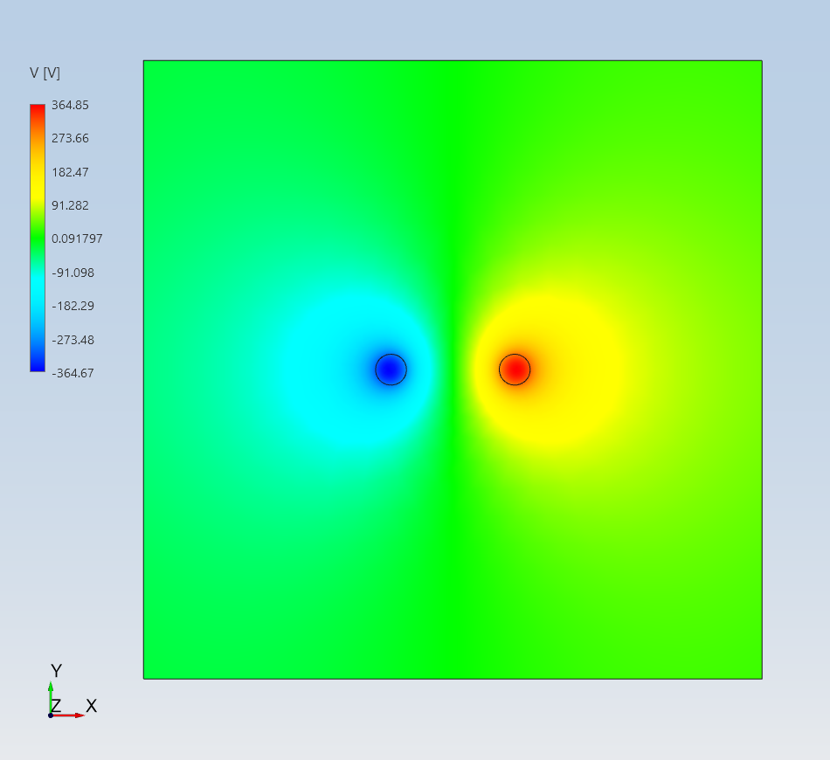This screenshot has width=830, height=760.
Task: Click the Z axis origin of the triad
Action: click(x=51, y=715)
